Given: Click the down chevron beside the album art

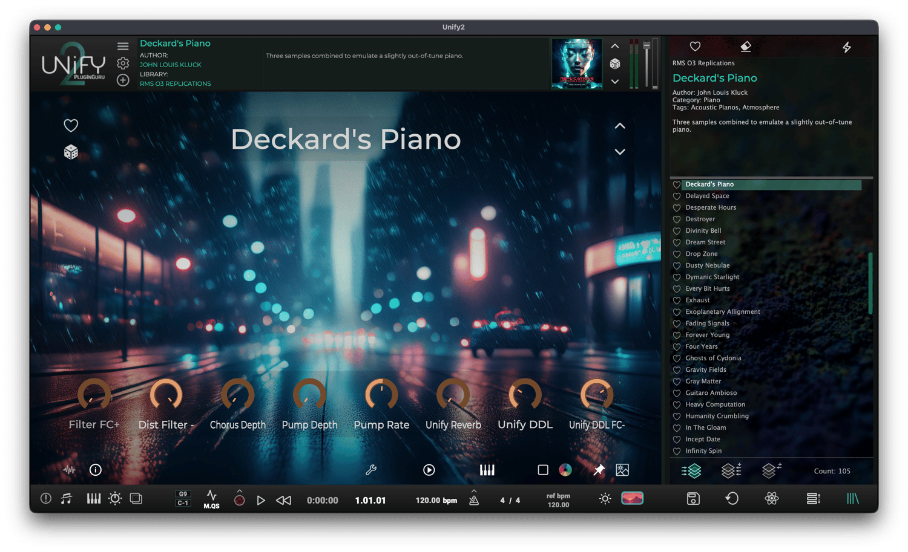Looking at the screenshot, I should 615,82.
